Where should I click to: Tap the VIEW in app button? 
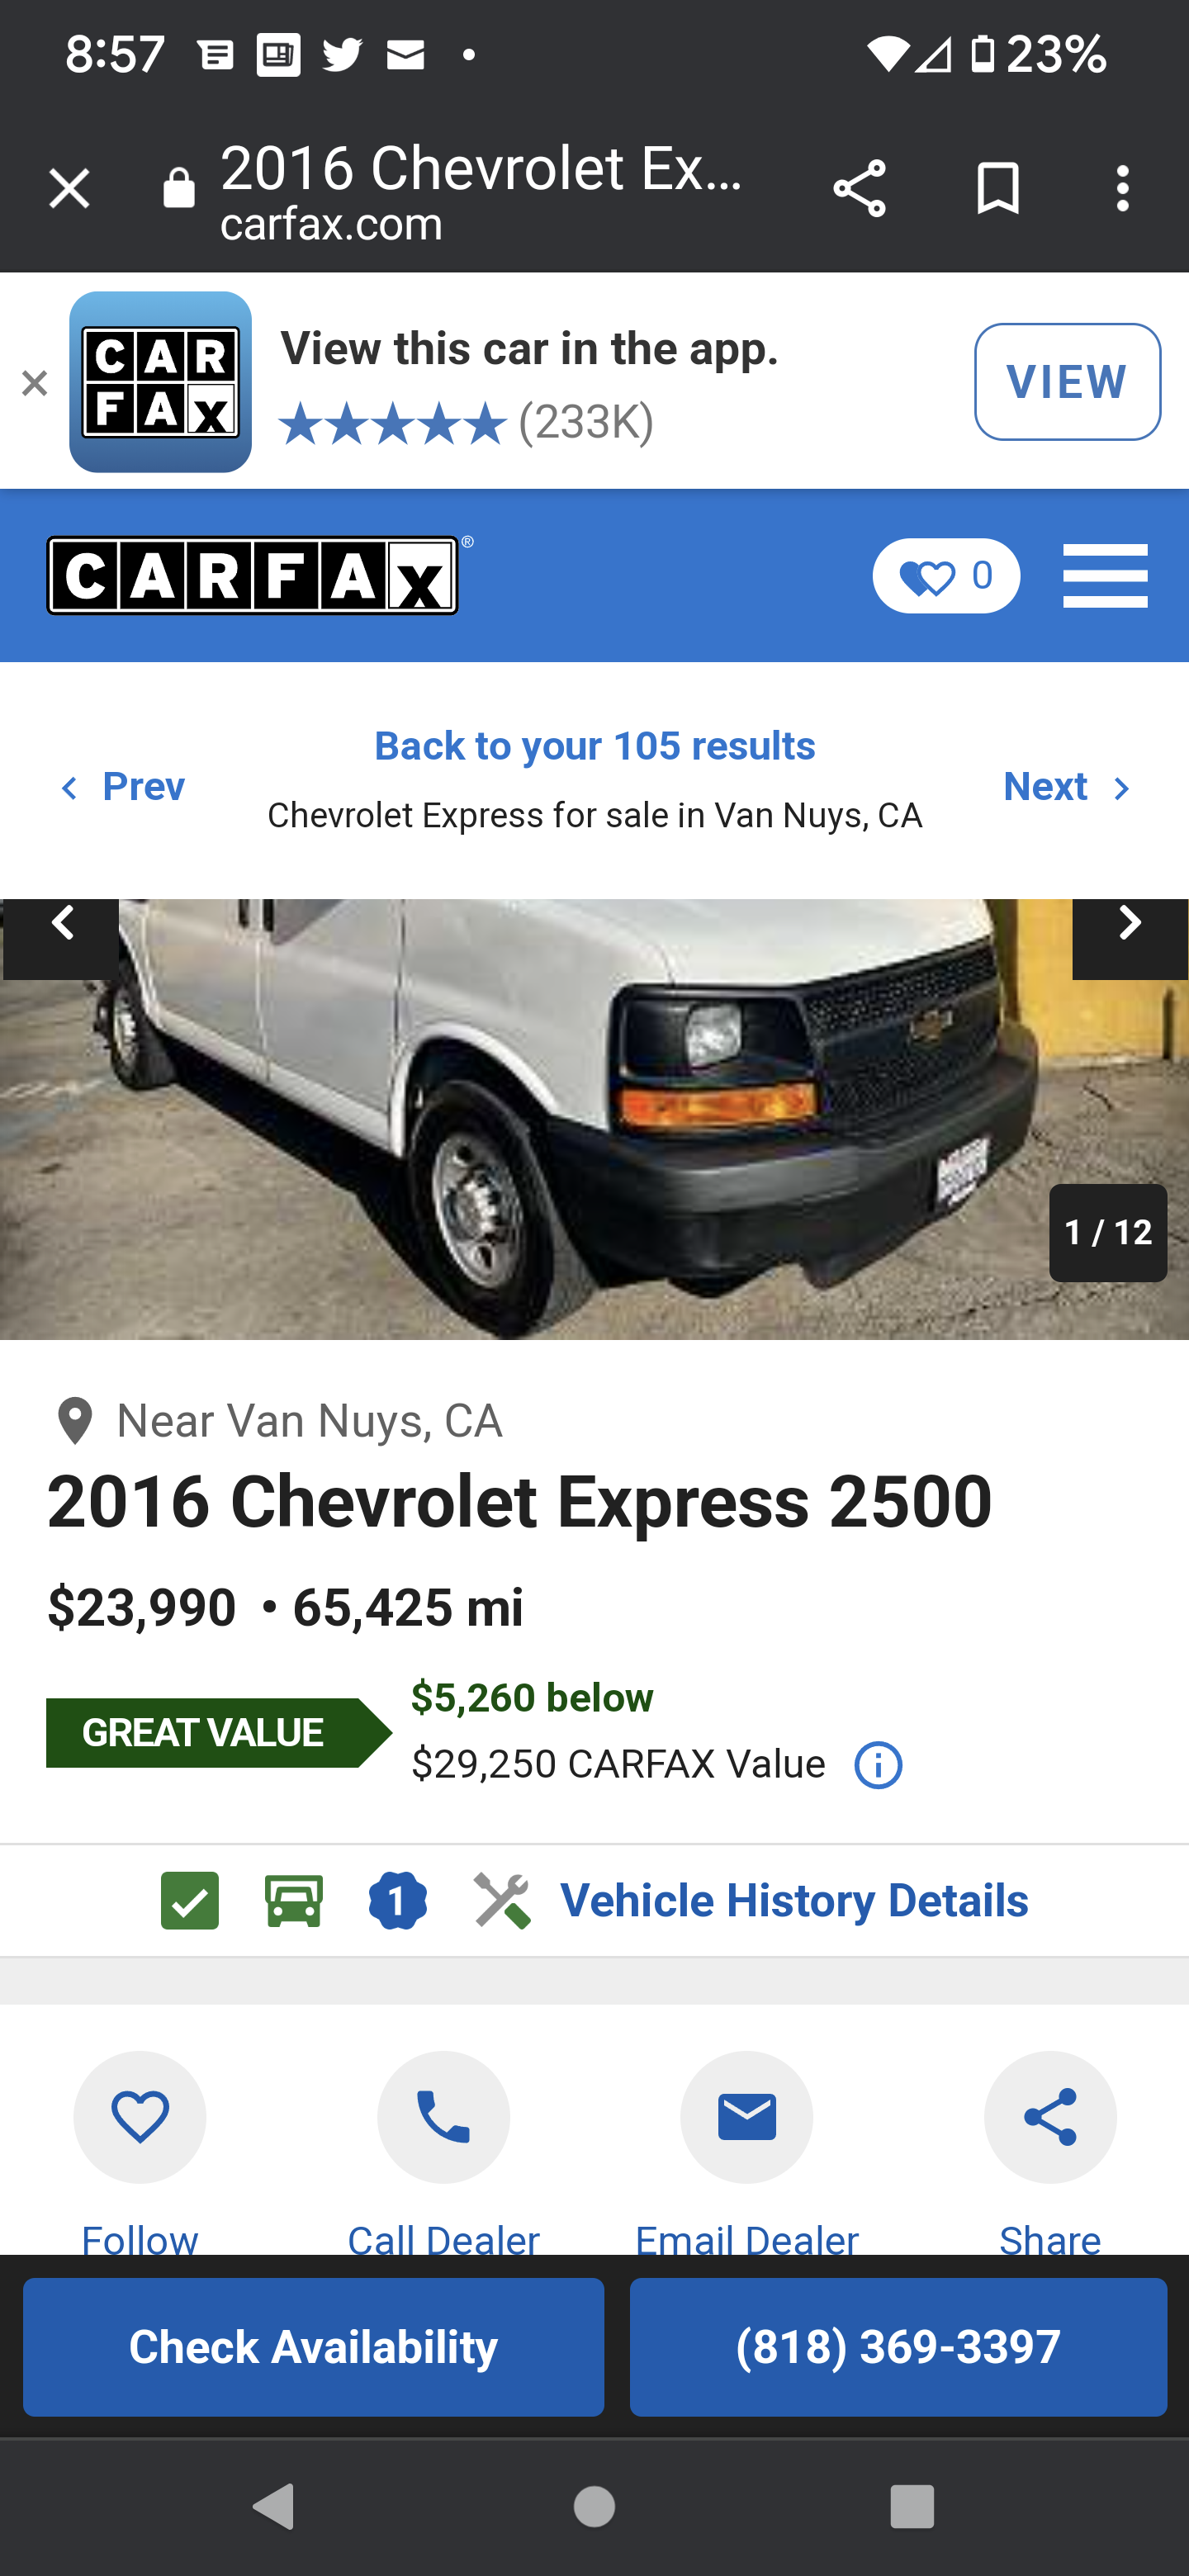1066,382
